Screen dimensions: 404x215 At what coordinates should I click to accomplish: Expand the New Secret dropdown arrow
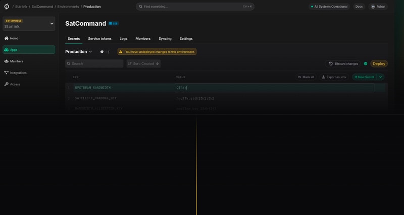(x=381, y=77)
